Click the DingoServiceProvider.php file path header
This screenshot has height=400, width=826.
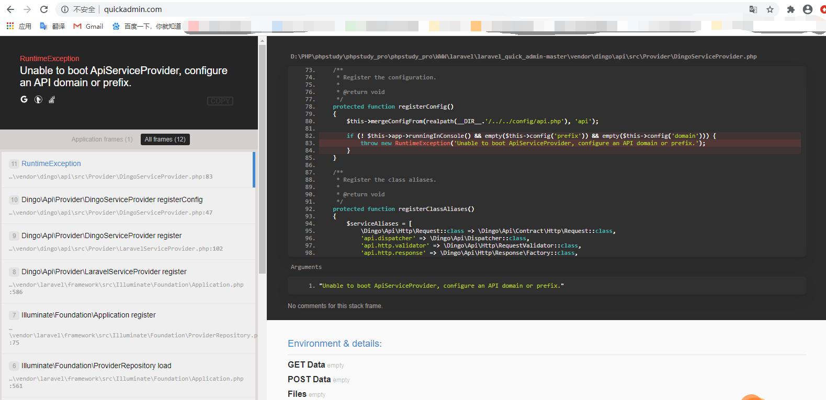[524, 56]
